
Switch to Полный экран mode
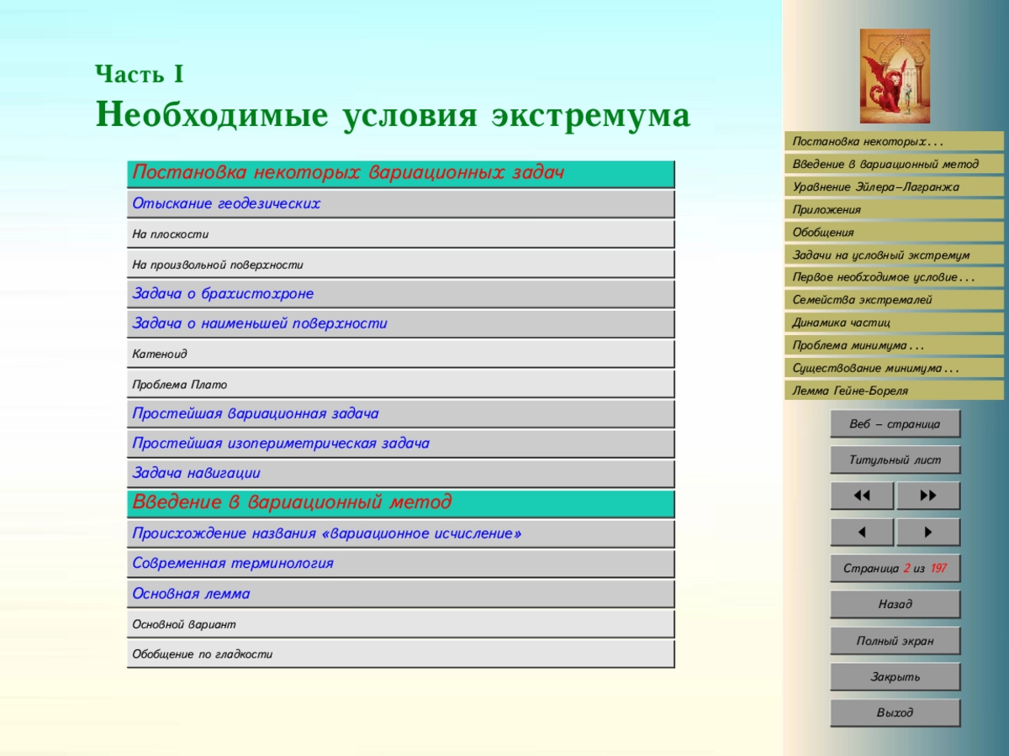pyautogui.click(x=895, y=641)
